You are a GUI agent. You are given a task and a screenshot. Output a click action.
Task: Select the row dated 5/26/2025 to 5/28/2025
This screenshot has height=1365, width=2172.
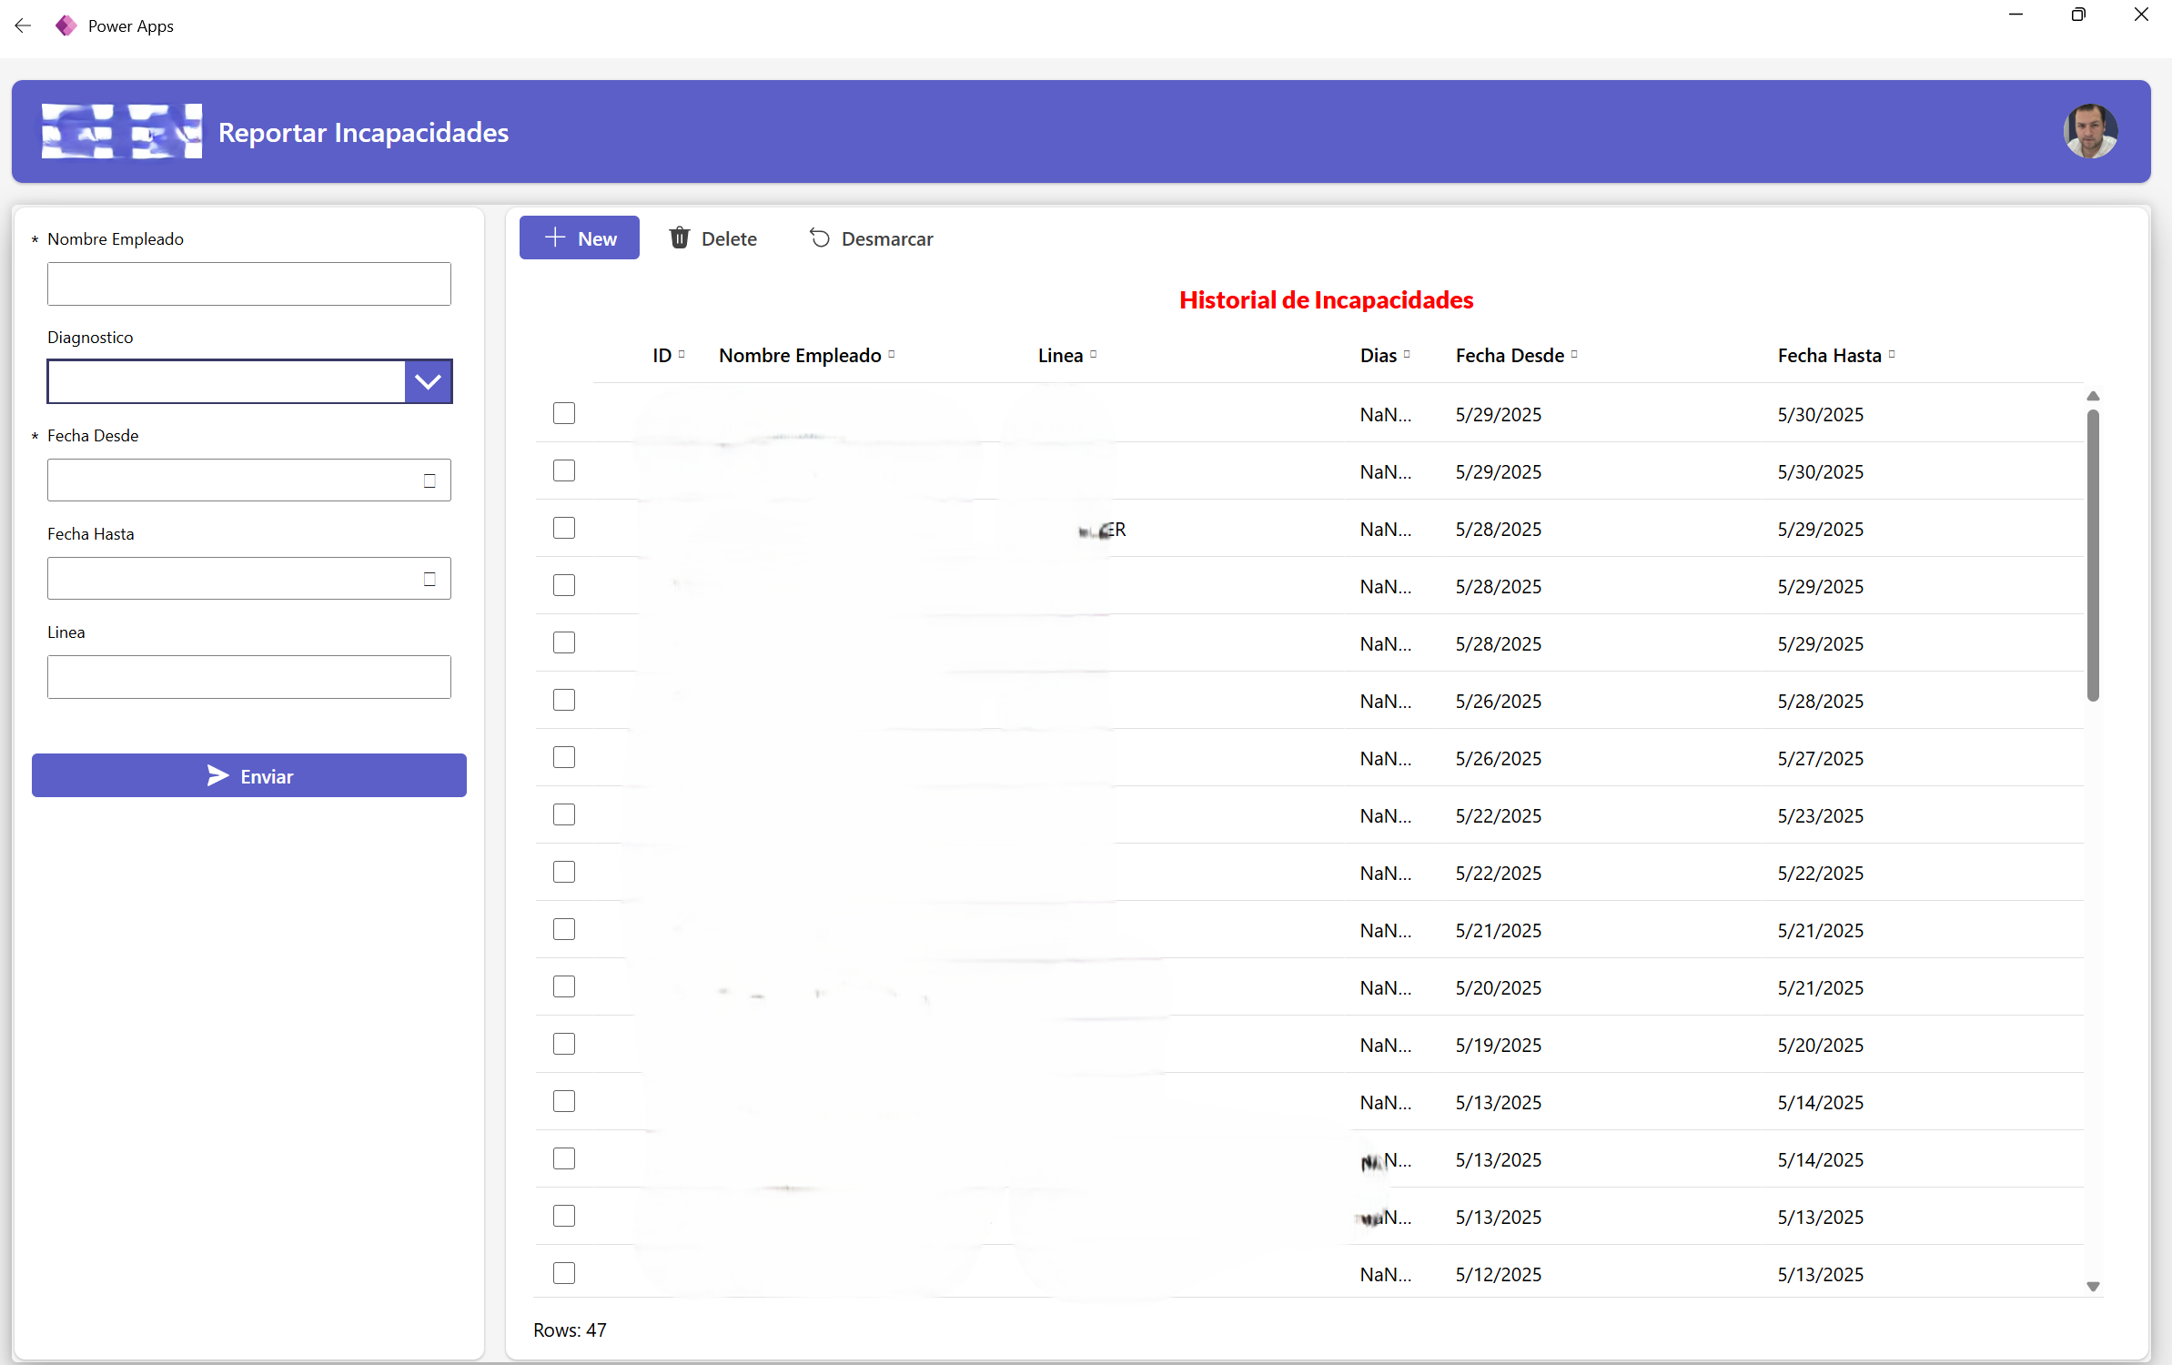click(564, 700)
